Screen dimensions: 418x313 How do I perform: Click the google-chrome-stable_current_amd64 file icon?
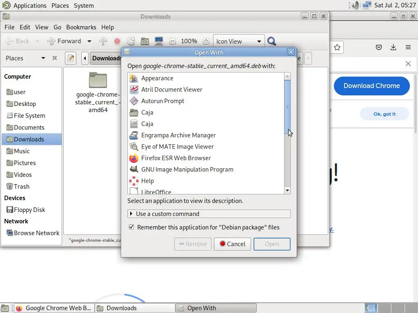[x=98, y=80]
